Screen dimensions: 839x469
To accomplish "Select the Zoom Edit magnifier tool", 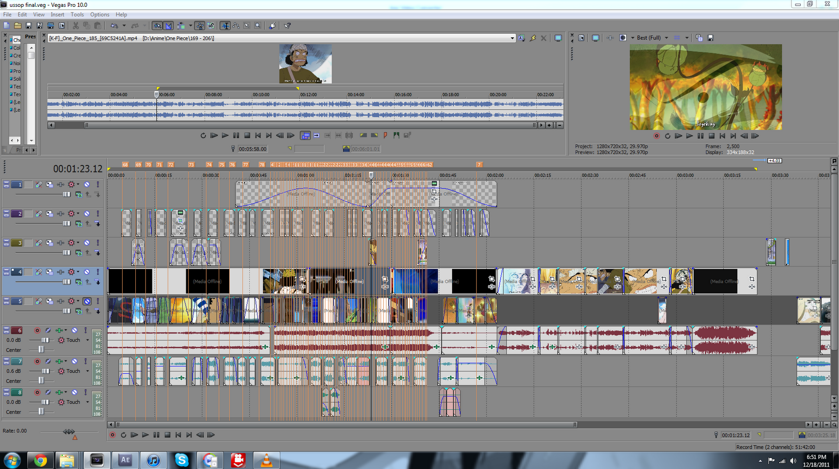I will pos(257,25).
